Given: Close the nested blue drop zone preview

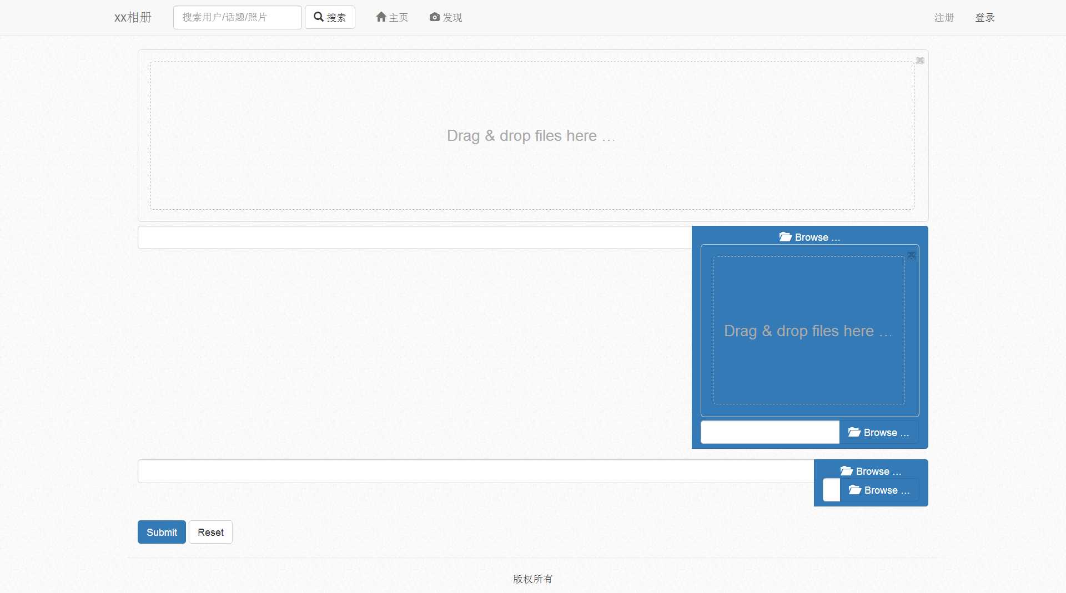Looking at the screenshot, I should [912, 255].
